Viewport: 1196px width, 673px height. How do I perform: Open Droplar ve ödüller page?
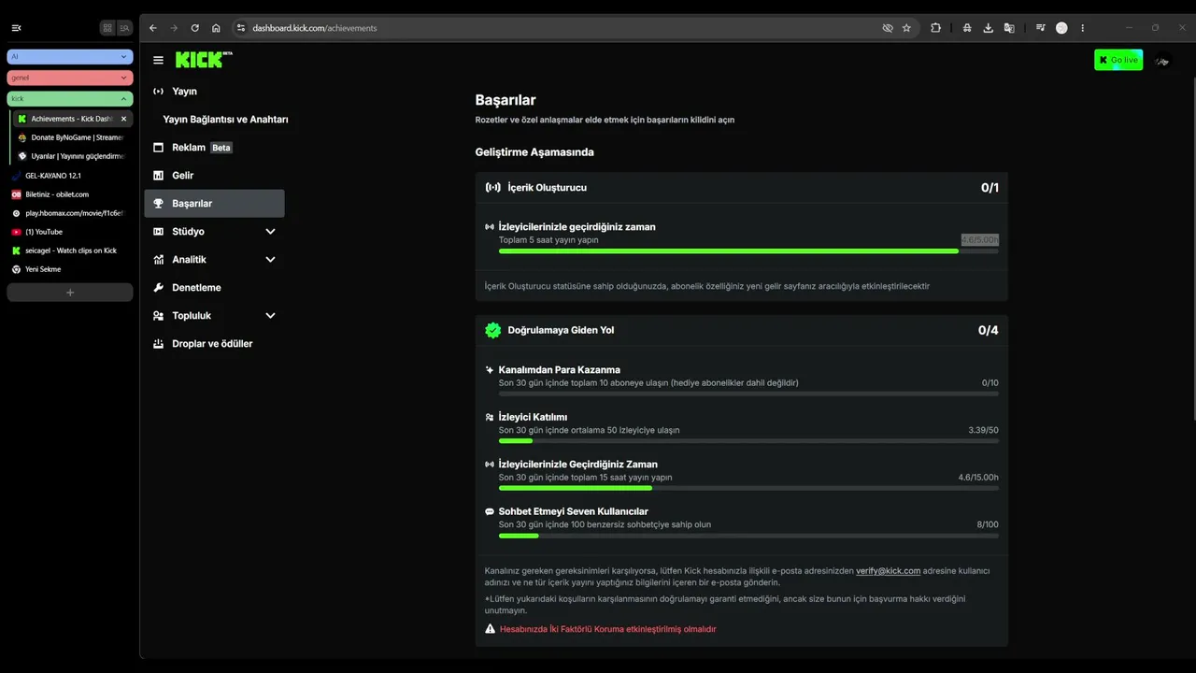(x=215, y=344)
